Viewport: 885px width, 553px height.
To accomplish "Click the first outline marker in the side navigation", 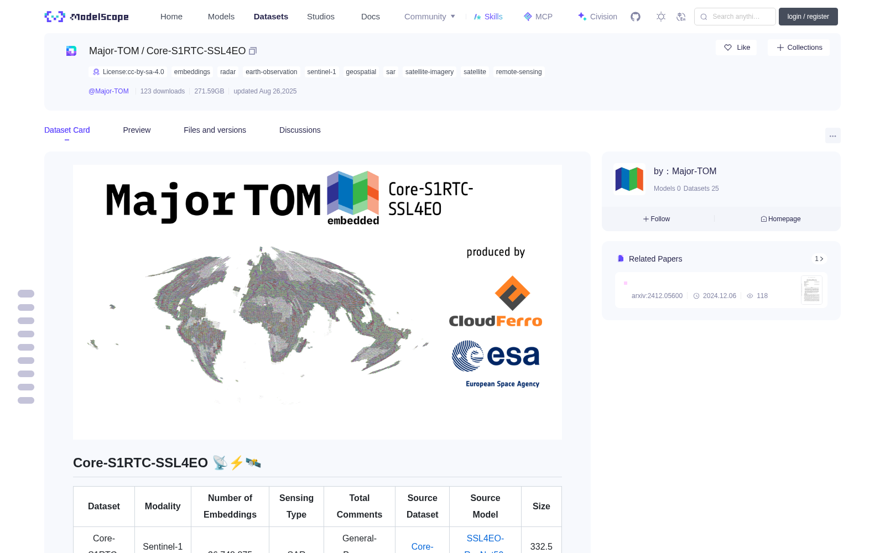I will [26, 294].
